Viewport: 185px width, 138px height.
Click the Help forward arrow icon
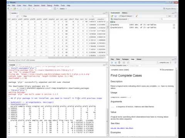tap(116, 62)
